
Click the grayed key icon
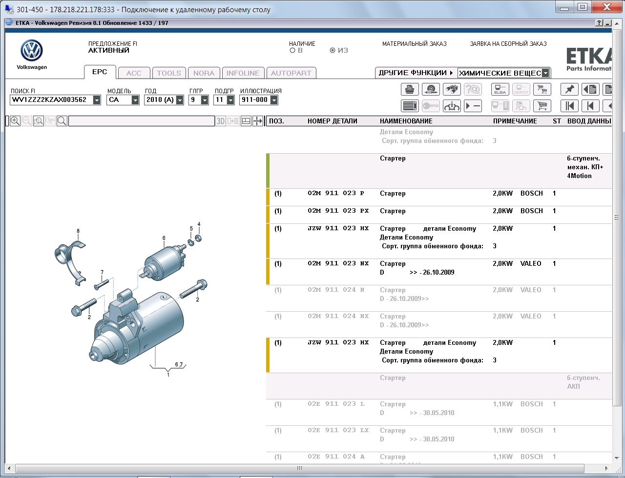pos(431,105)
